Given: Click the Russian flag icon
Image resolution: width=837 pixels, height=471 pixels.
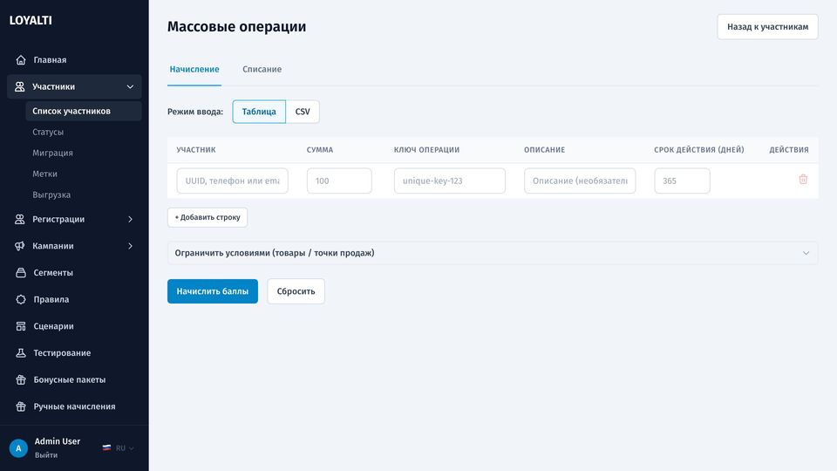Looking at the screenshot, I should pos(106,448).
